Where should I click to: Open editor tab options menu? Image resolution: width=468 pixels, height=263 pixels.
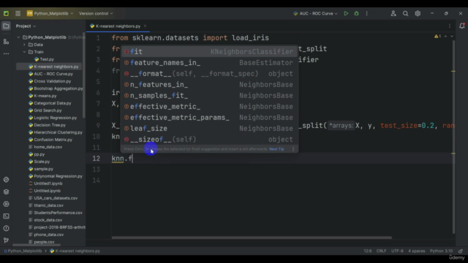pyautogui.click(x=450, y=26)
